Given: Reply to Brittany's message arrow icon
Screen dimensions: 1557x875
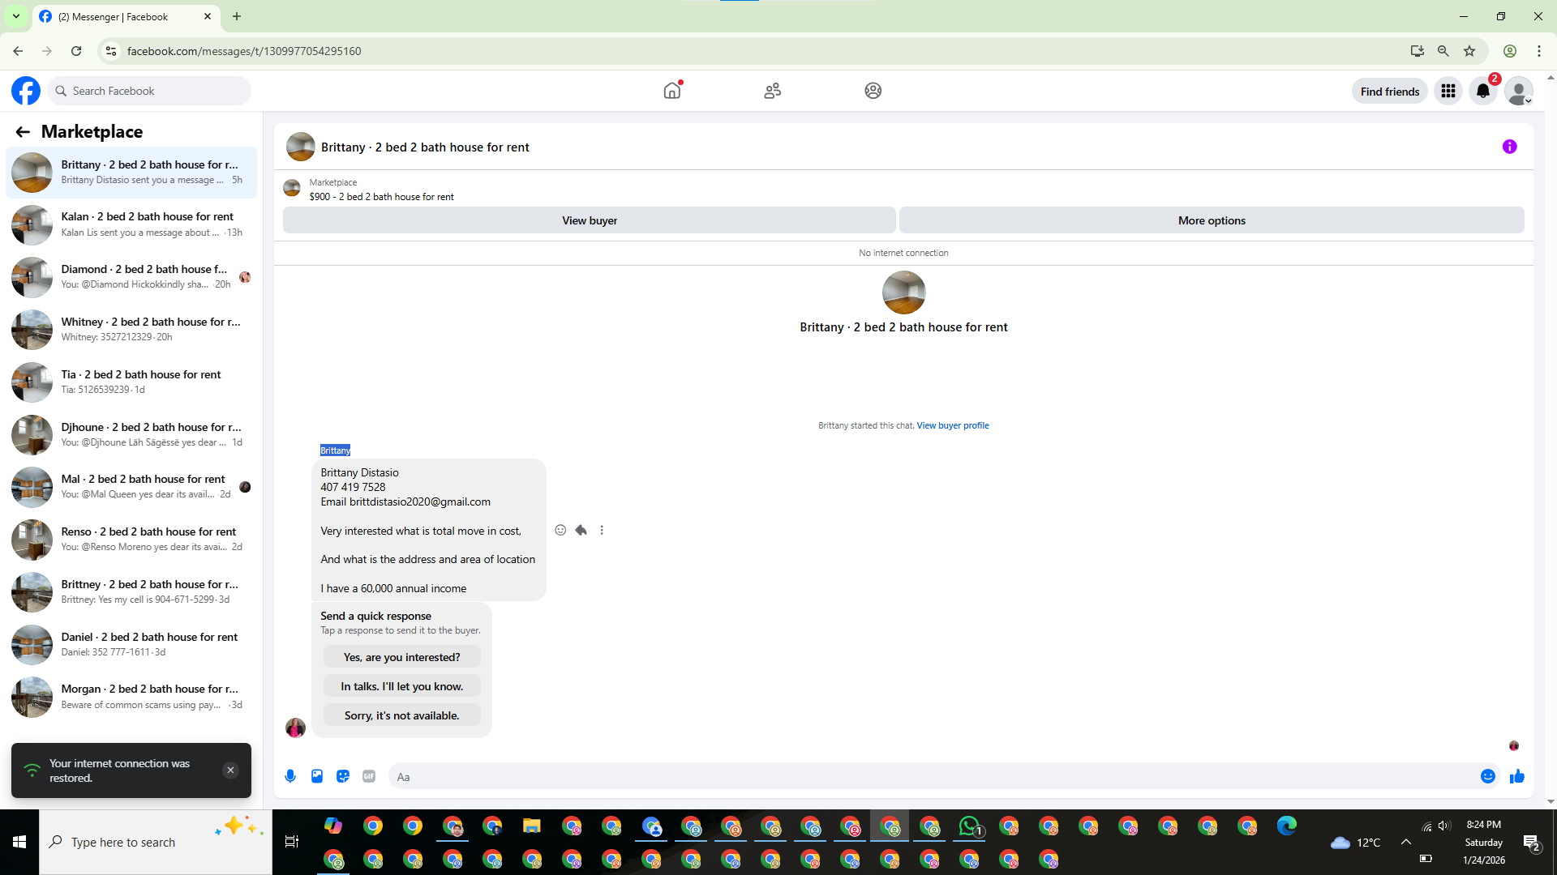Looking at the screenshot, I should click(x=581, y=530).
